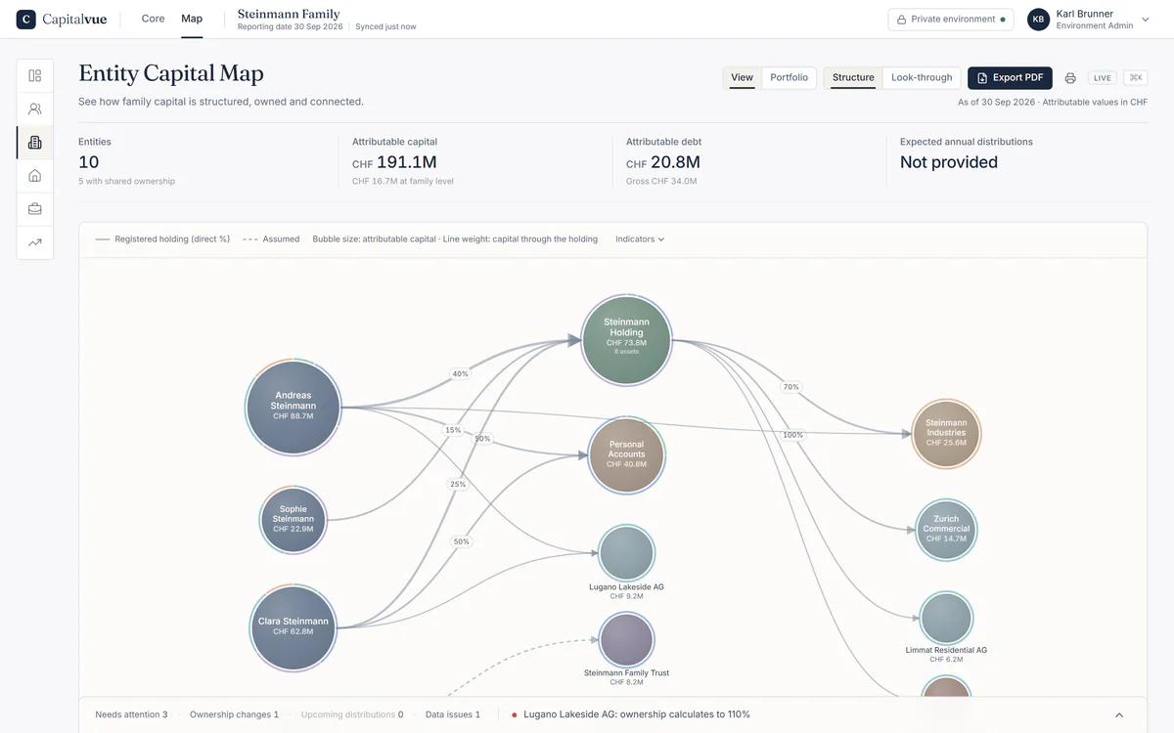Click the 100% ownership label
This screenshot has height=733, width=1174.
[792, 435]
